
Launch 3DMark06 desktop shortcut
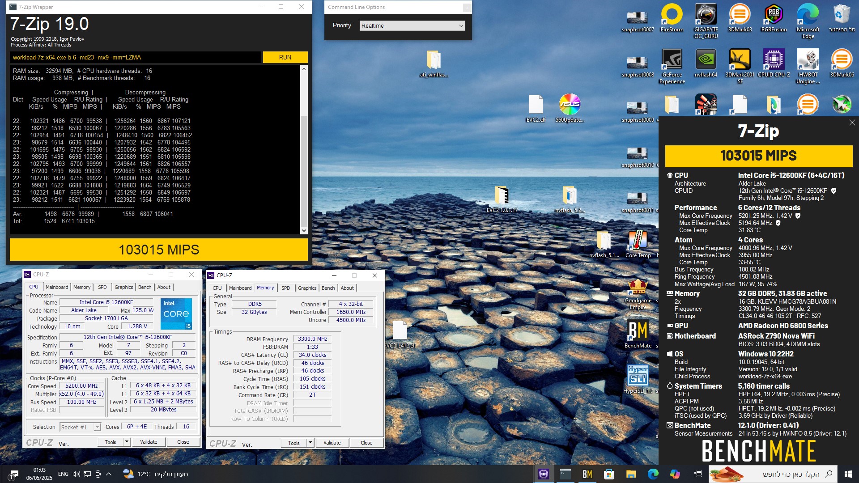tap(842, 63)
